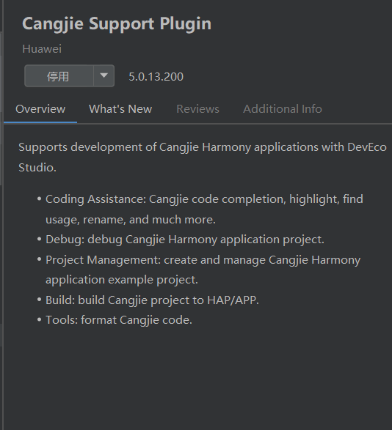Click the Huawei vendor name
Viewport: 392px width, 430px height.
click(x=42, y=49)
